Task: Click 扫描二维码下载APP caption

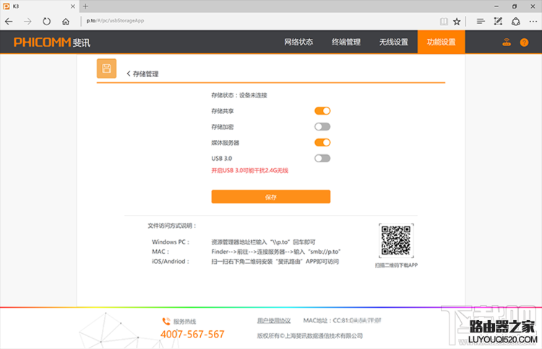Action: click(x=396, y=265)
